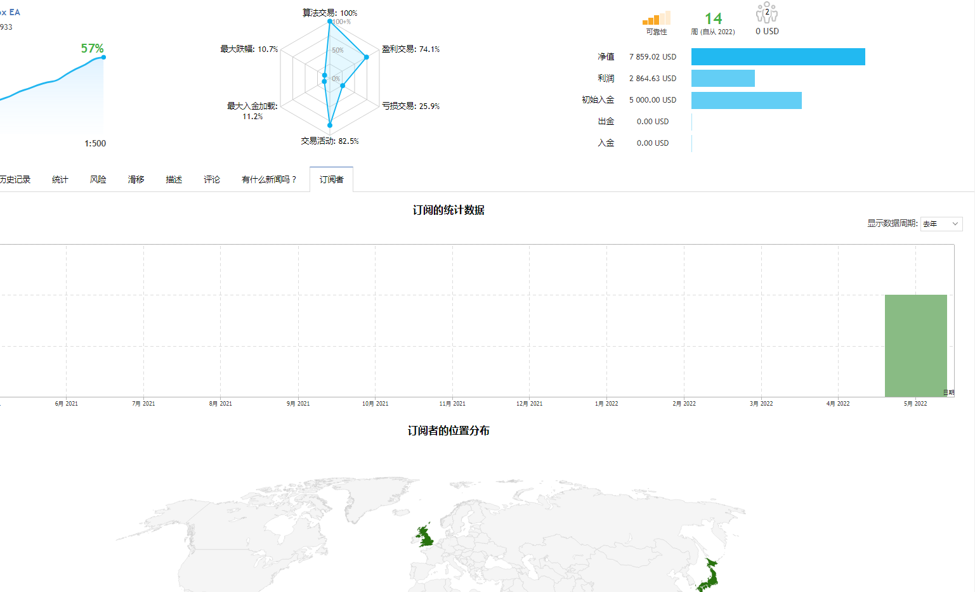
Task: Open the 评论 tab
Action: (212, 179)
